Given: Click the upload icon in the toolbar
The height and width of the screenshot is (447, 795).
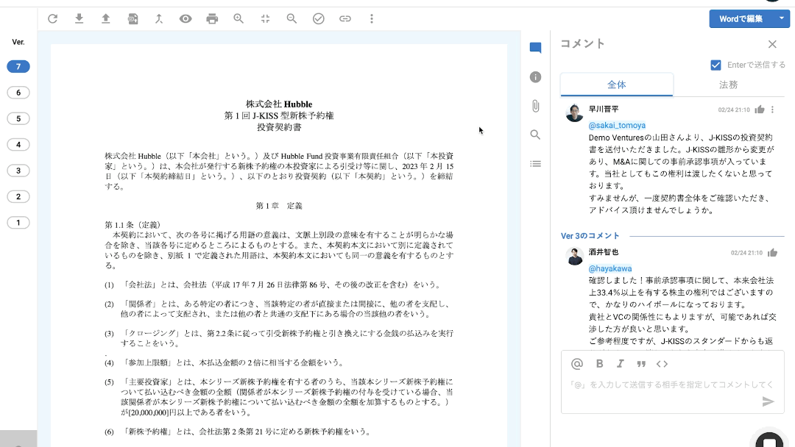Looking at the screenshot, I should (x=105, y=18).
